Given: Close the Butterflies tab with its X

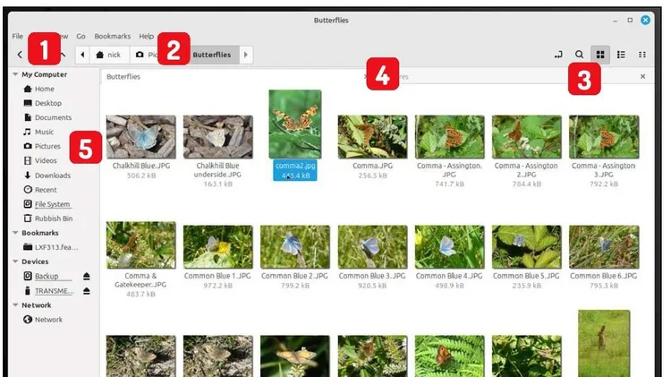Looking at the screenshot, I should (x=365, y=76).
